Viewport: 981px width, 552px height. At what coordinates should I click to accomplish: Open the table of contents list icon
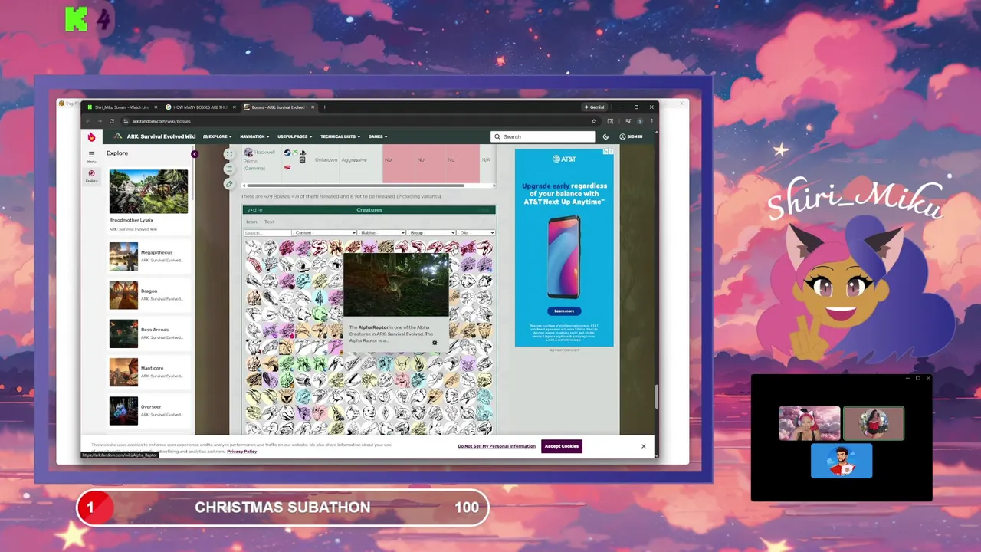coord(228,169)
